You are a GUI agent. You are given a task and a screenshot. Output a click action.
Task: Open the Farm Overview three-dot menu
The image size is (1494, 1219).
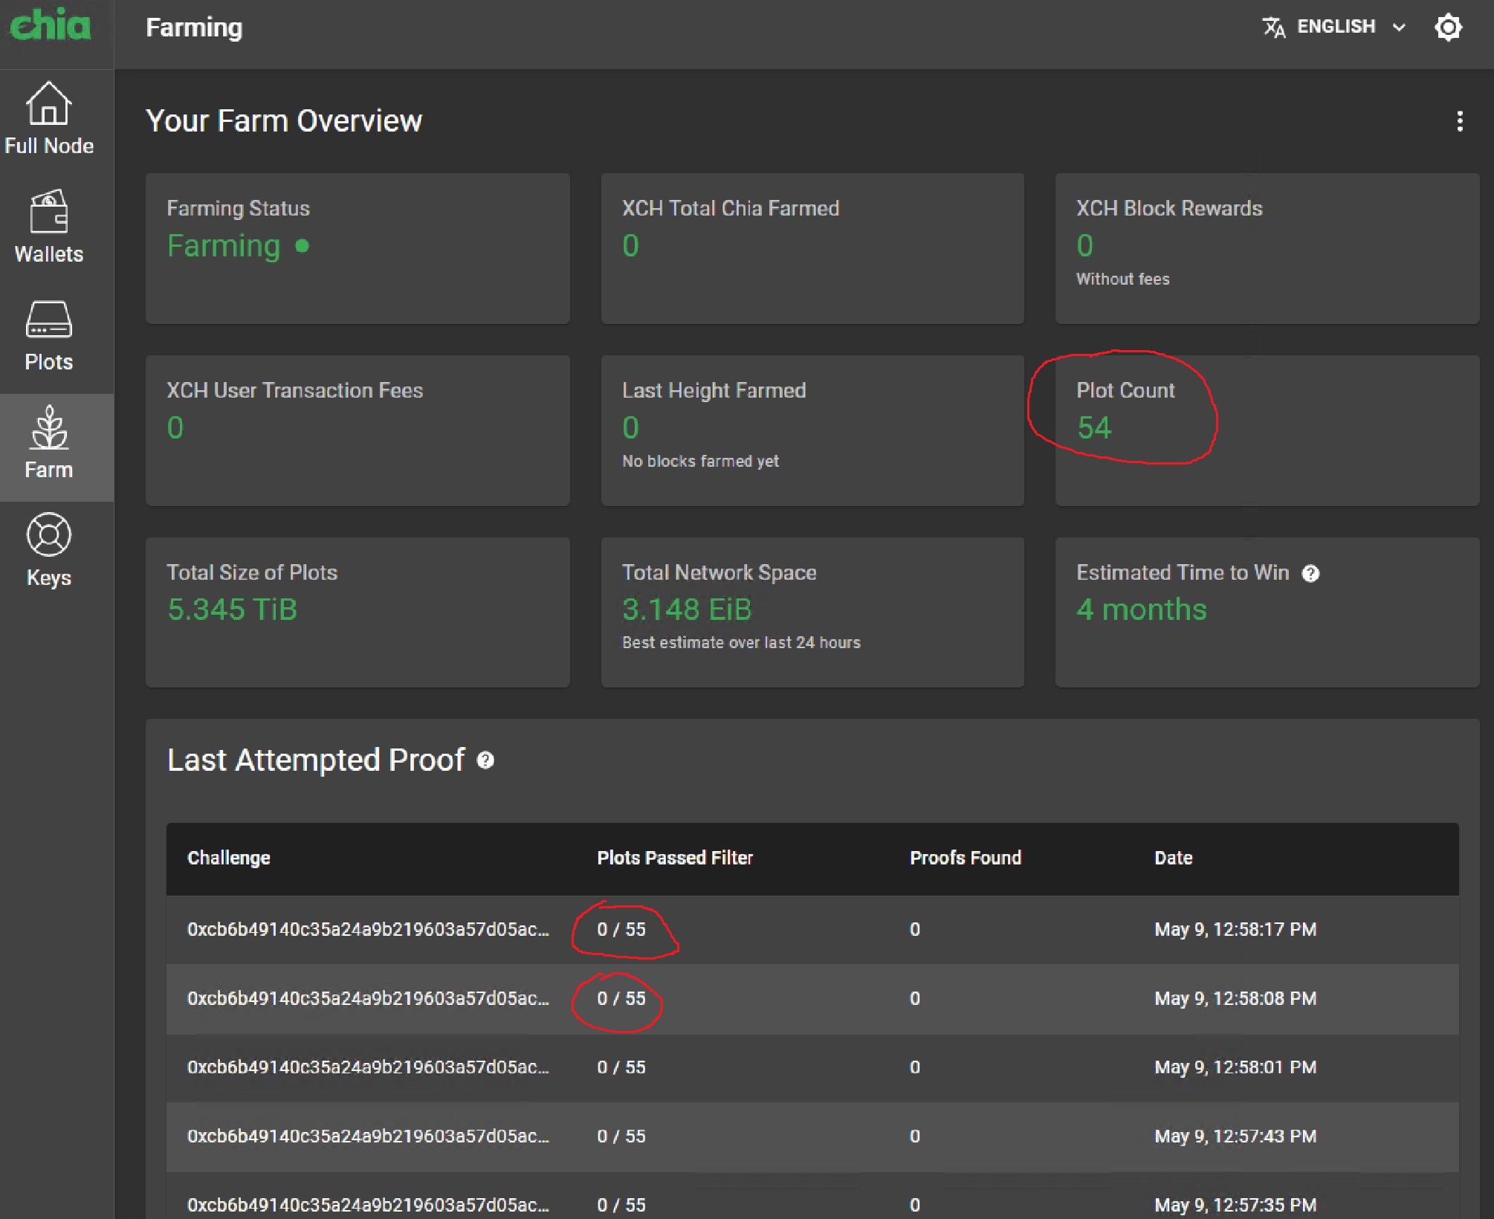point(1461,121)
